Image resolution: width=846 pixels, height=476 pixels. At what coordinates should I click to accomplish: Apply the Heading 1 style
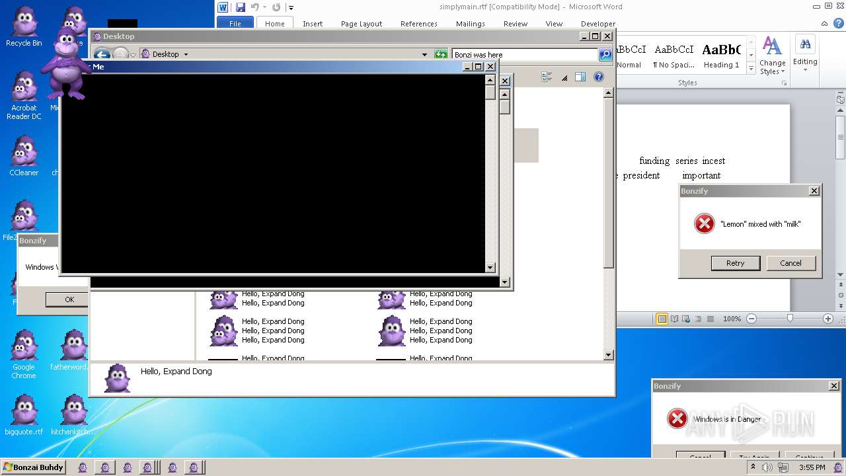(721, 56)
